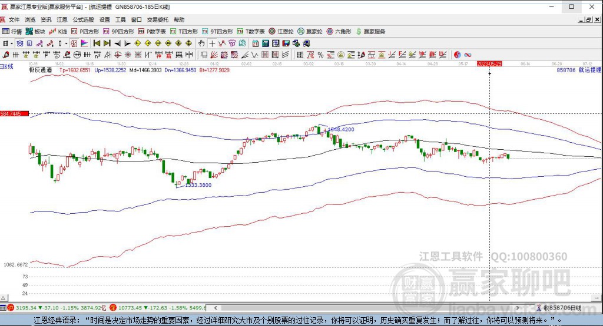Viewport: 603px width, 326px height.
Task: Expand the 日 period dropdown arrow
Action: (x=12, y=43)
